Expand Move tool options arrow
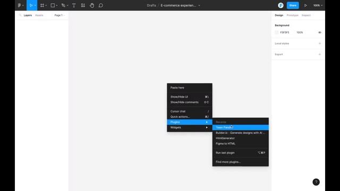The height and width of the screenshot is (191, 340). tap(35, 5)
